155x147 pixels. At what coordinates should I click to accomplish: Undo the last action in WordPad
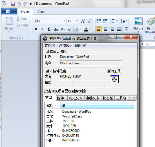(x=19, y=4)
